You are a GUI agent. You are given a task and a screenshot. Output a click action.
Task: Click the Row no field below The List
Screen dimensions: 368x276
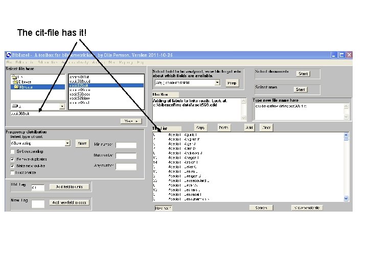(x=164, y=208)
